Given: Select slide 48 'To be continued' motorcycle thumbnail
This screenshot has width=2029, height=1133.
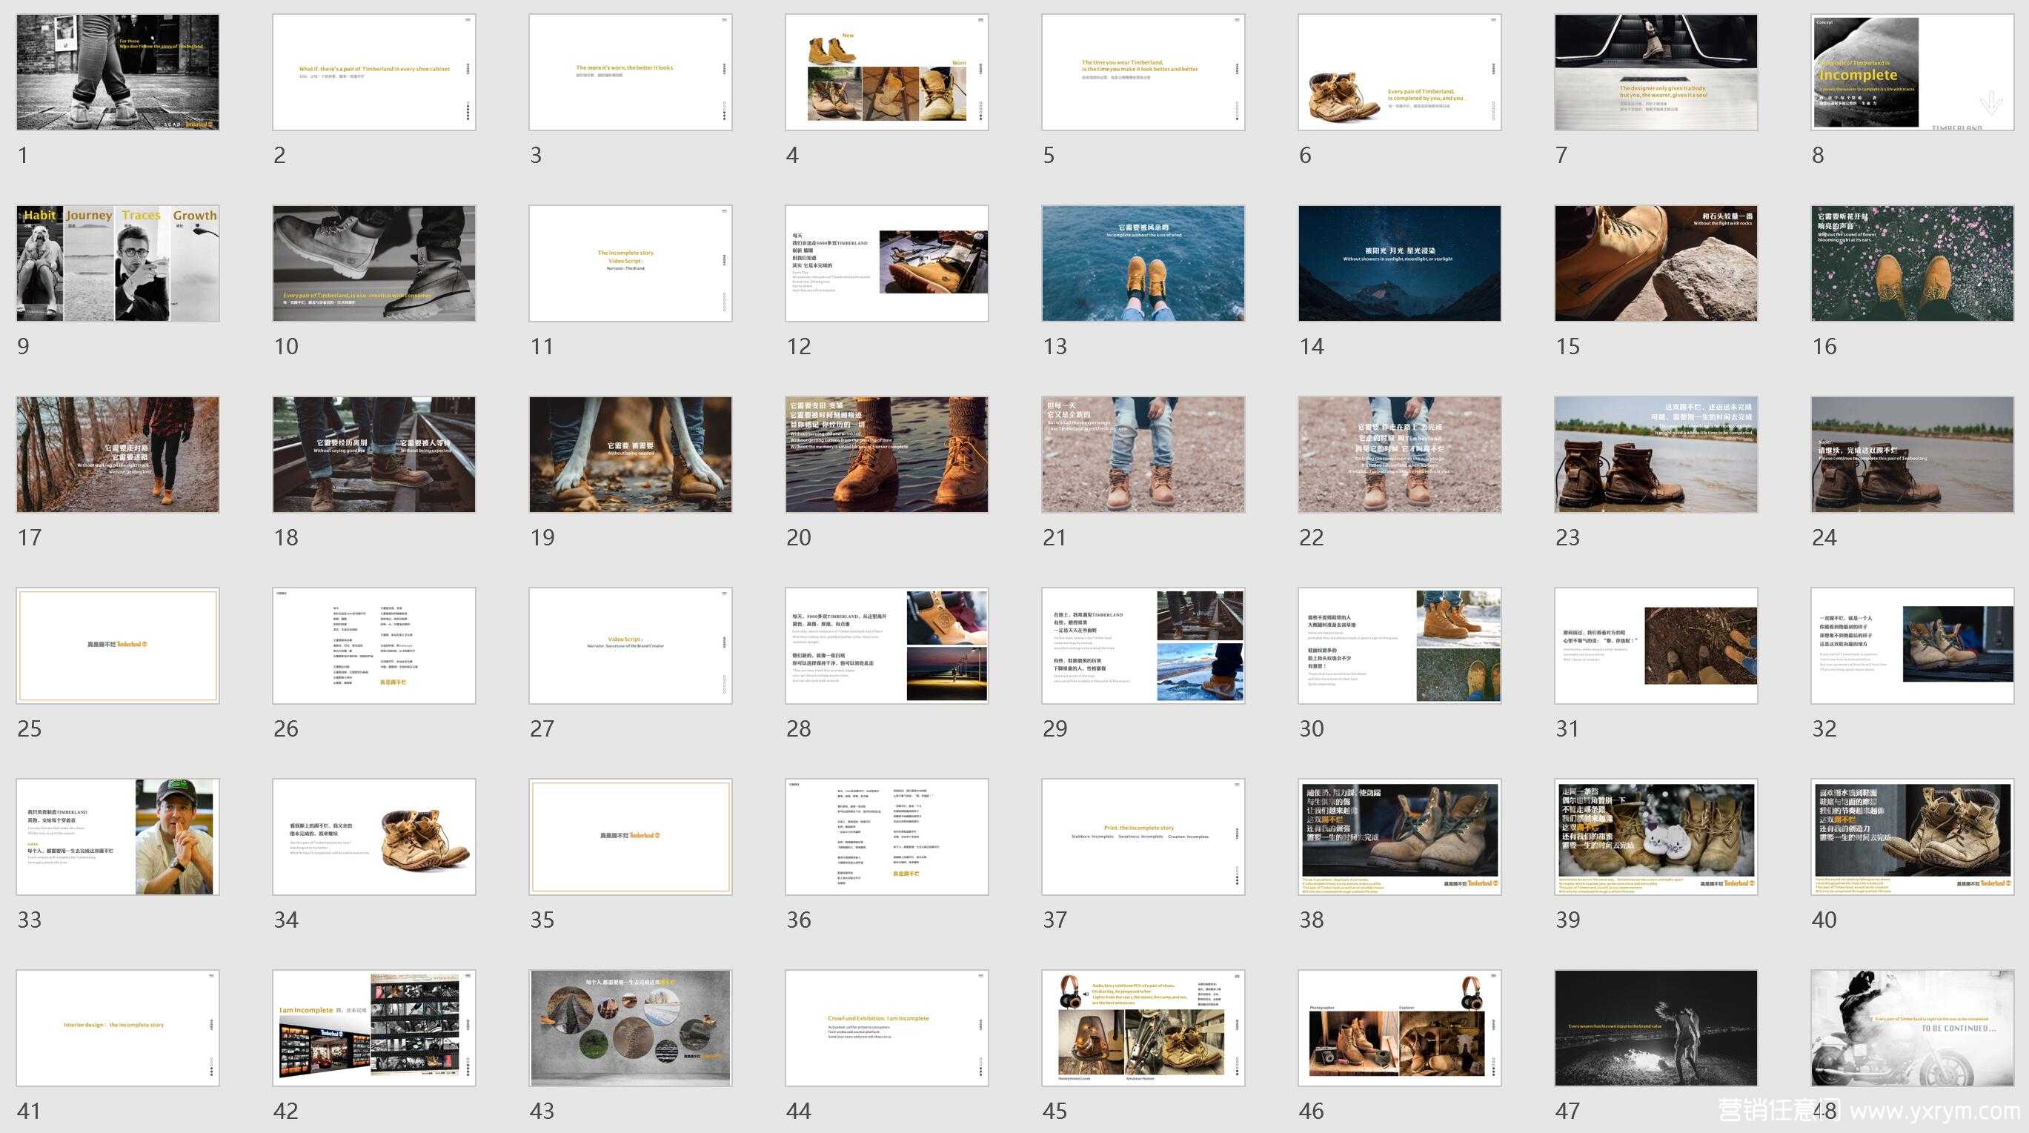Looking at the screenshot, I should coord(1913,1029).
